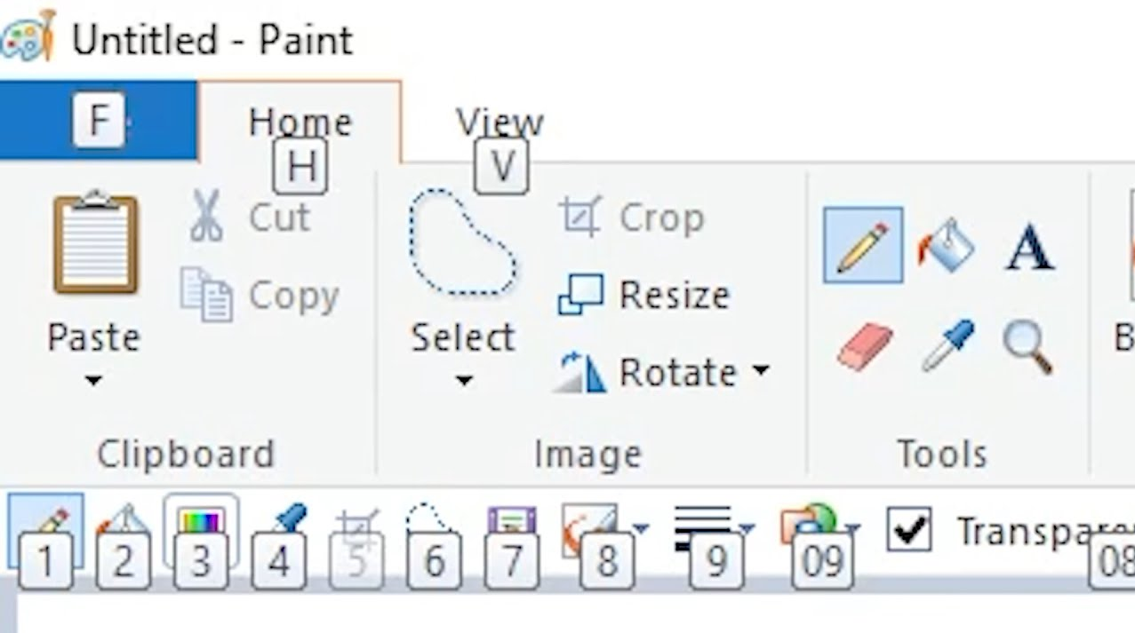Image resolution: width=1135 pixels, height=633 pixels.
Task: Click the Paste clipboard icon
Action: coord(95,242)
